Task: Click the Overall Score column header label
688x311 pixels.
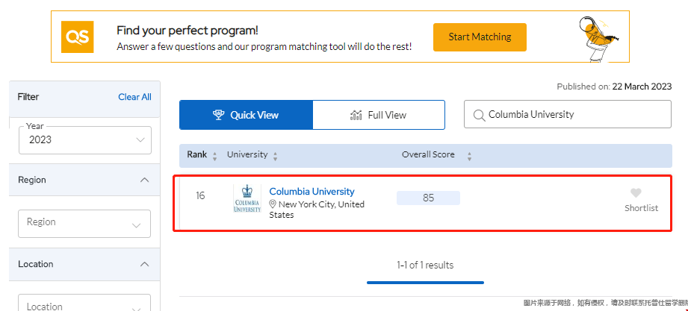Action: tap(428, 154)
